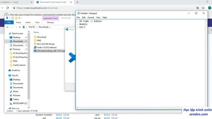Open Pictures under This PC

pos(17,96)
